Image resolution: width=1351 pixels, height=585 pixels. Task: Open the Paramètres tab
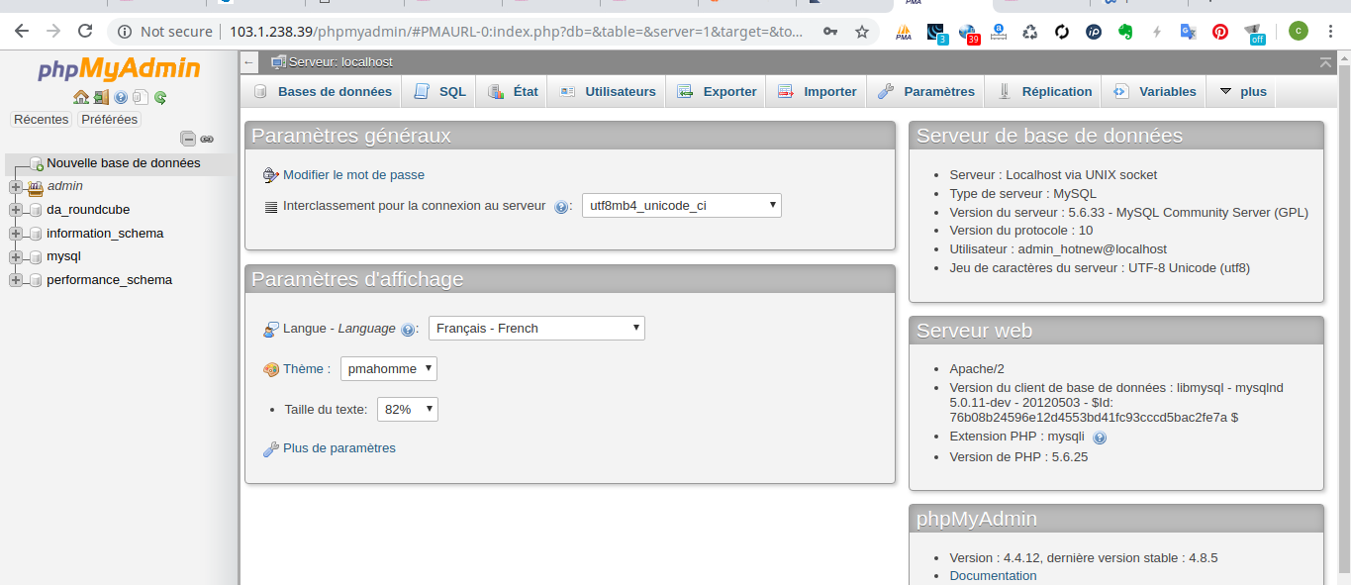(x=926, y=91)
